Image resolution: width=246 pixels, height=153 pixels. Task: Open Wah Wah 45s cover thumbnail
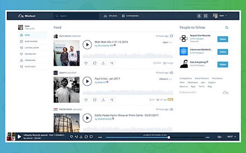(67, 53)
